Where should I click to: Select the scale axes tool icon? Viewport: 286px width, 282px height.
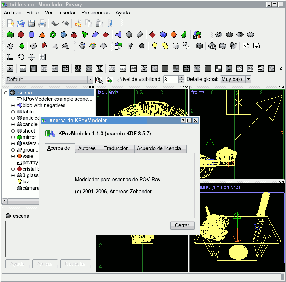pyautogui.click(x=10, y=57)
